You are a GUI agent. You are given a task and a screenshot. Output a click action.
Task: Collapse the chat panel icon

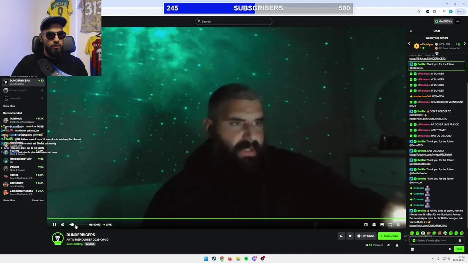(x=411, y=31)
